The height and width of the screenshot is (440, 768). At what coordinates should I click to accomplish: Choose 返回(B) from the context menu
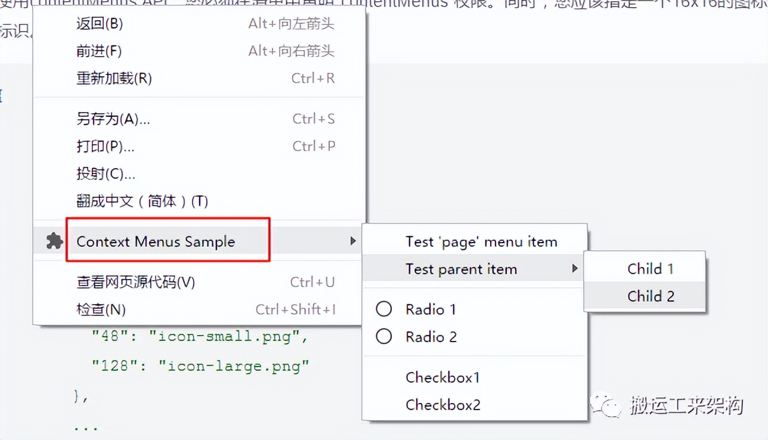pyautogui.click(x=198, y=24)
